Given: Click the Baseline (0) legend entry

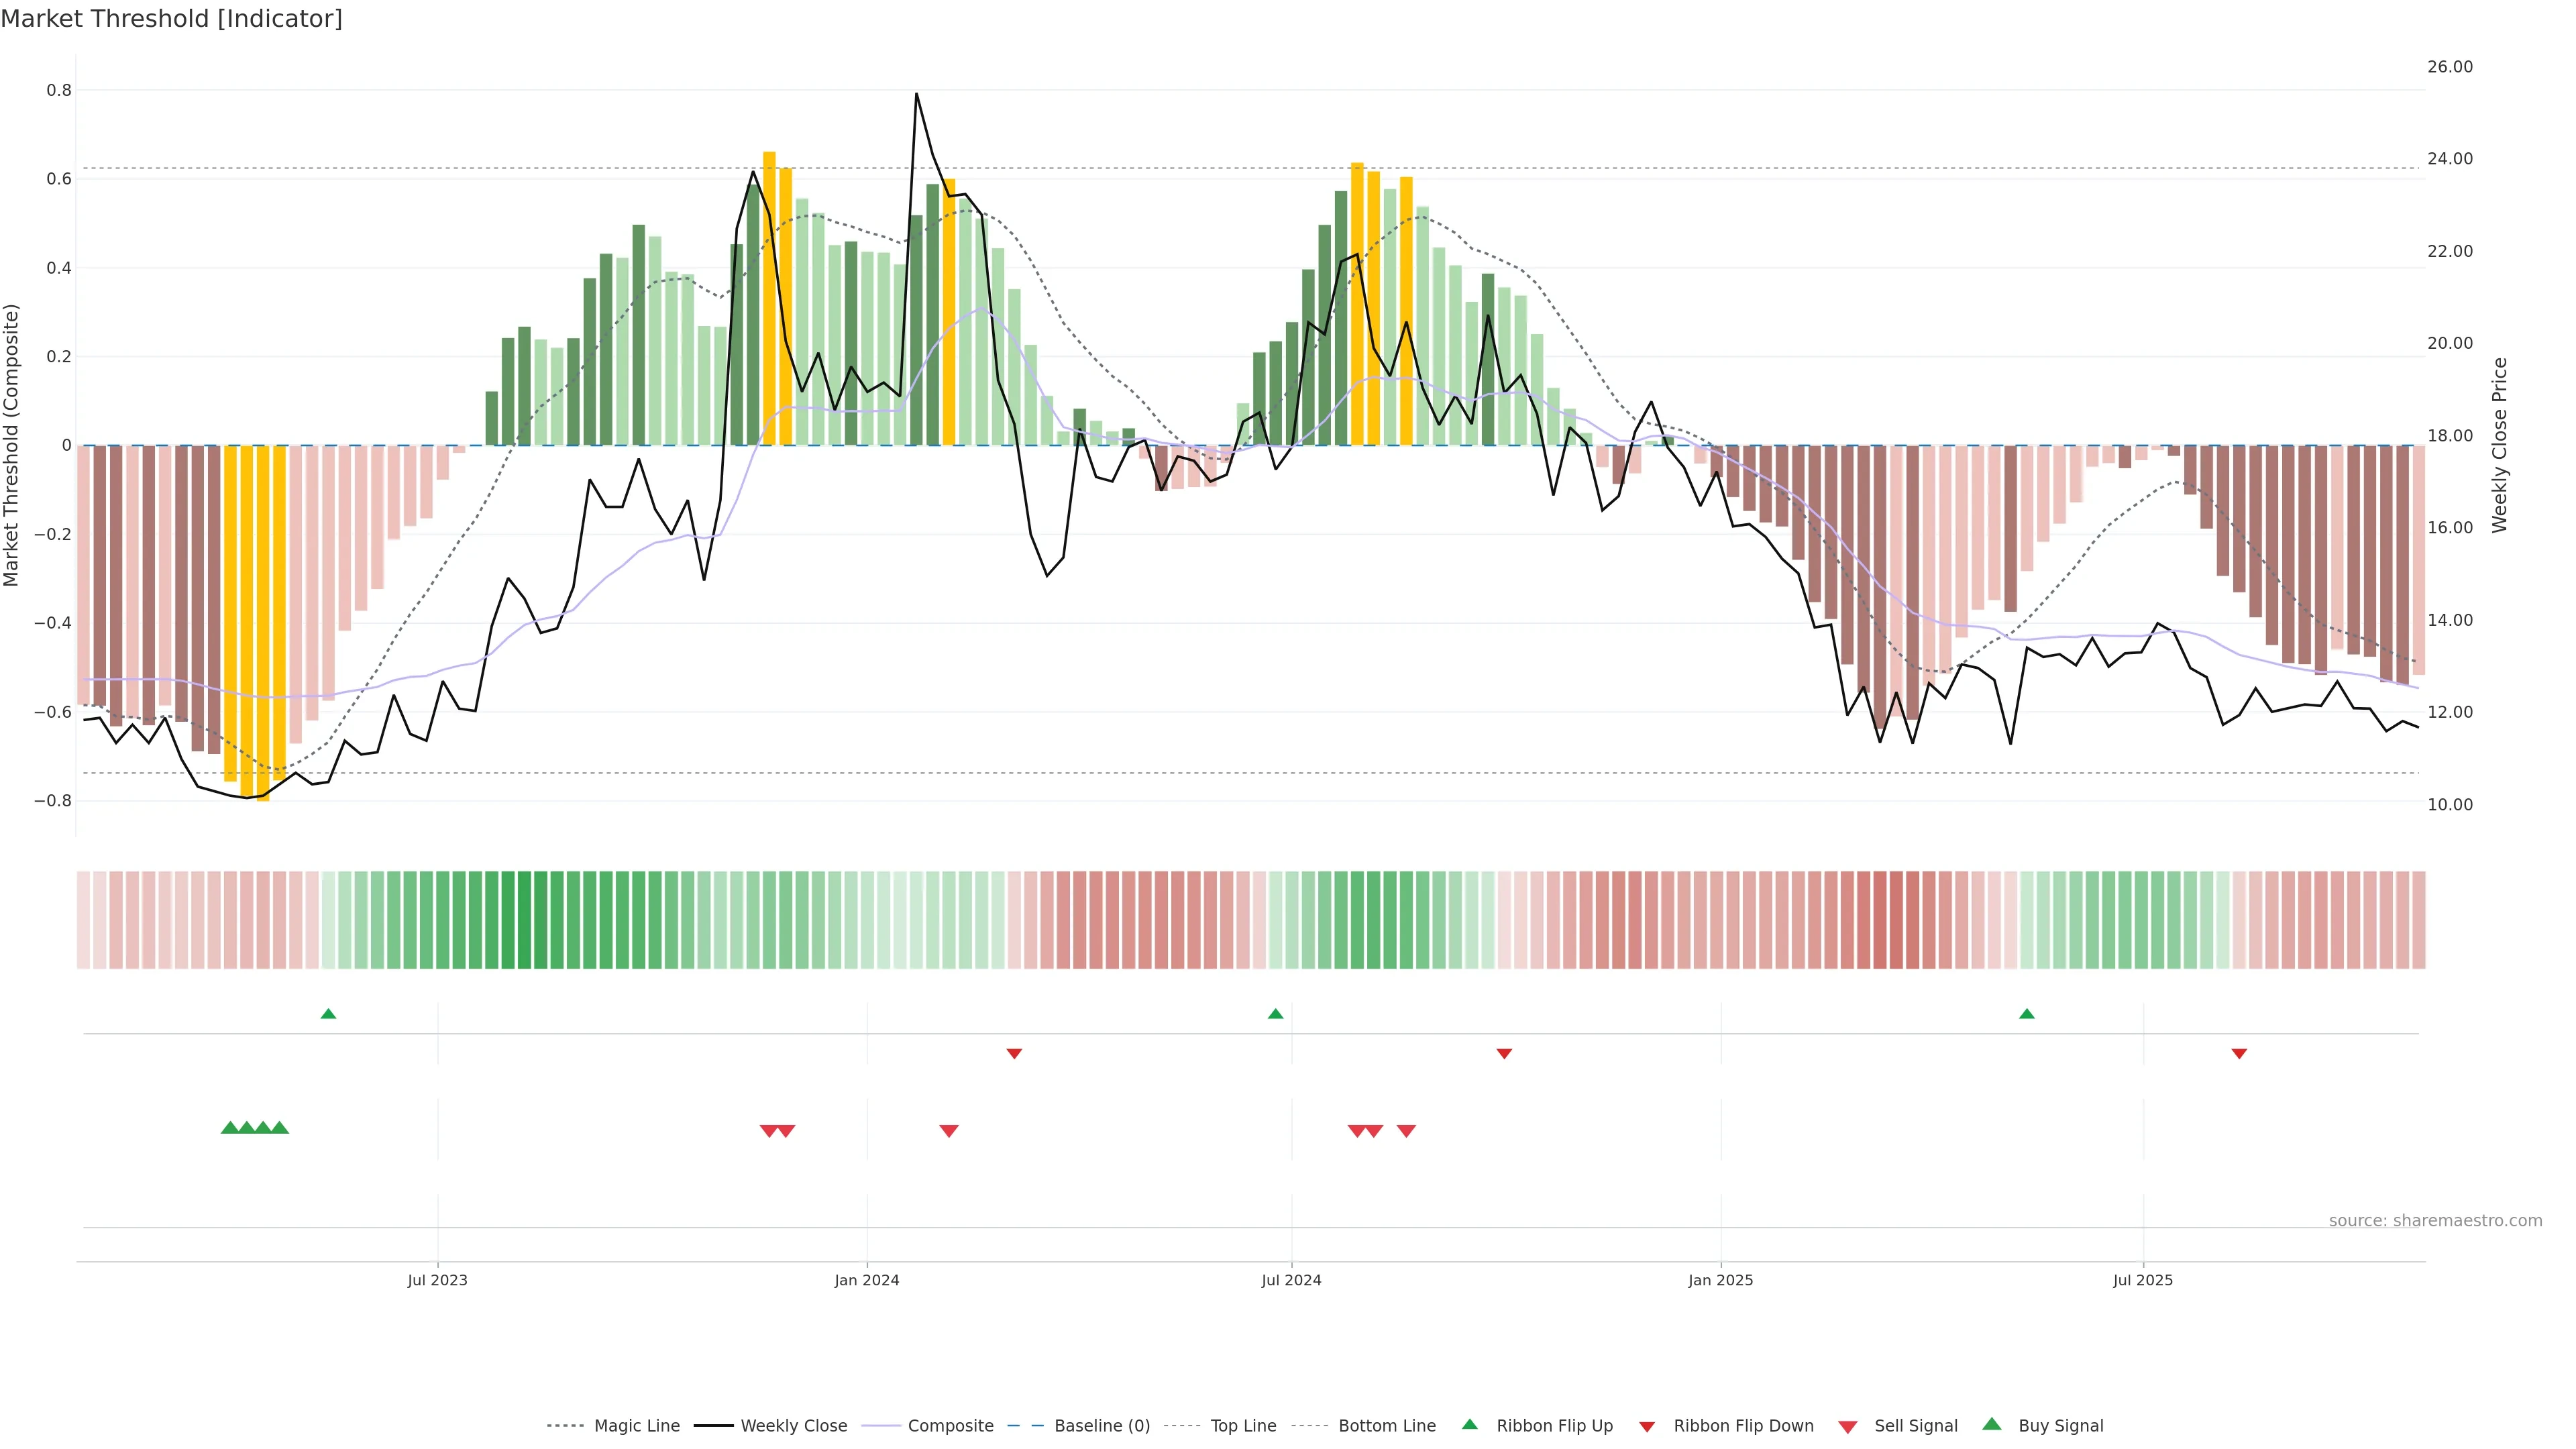Looking at the screenshot, I should pos(1102,1426).
